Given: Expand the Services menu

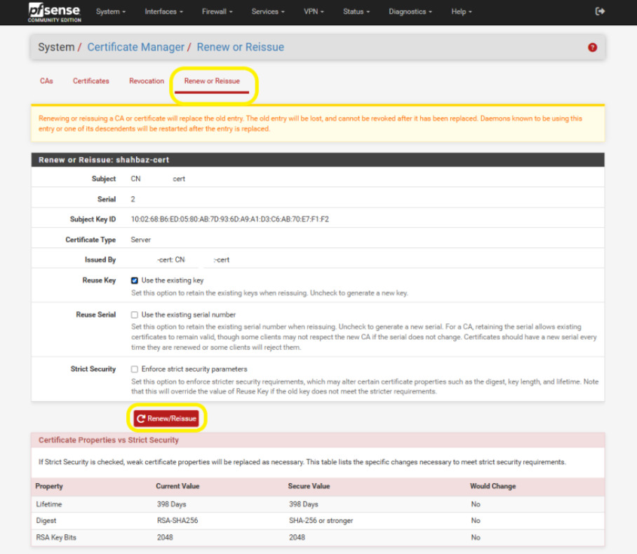Looking at the screenshot, I should [x=268, y=12].
